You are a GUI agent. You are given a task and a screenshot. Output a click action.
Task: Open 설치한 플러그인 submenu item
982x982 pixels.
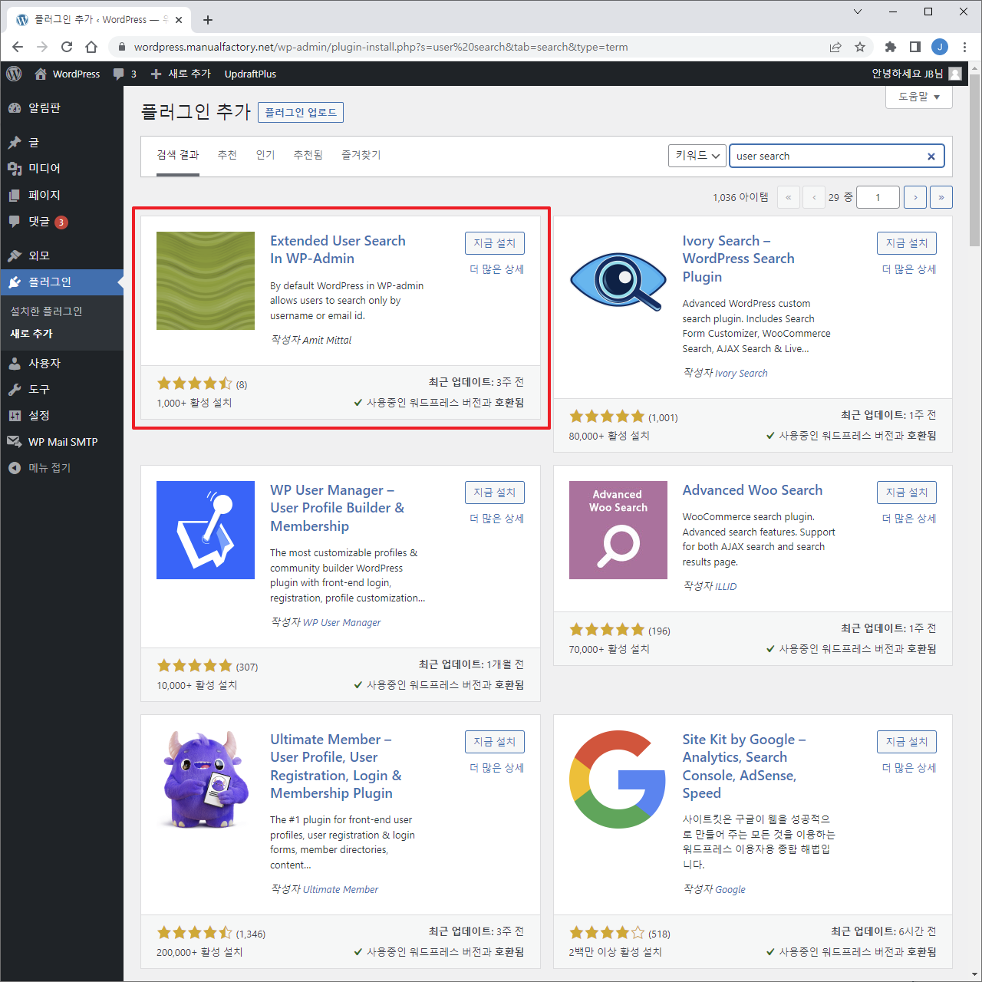click(x=46, y=311)
